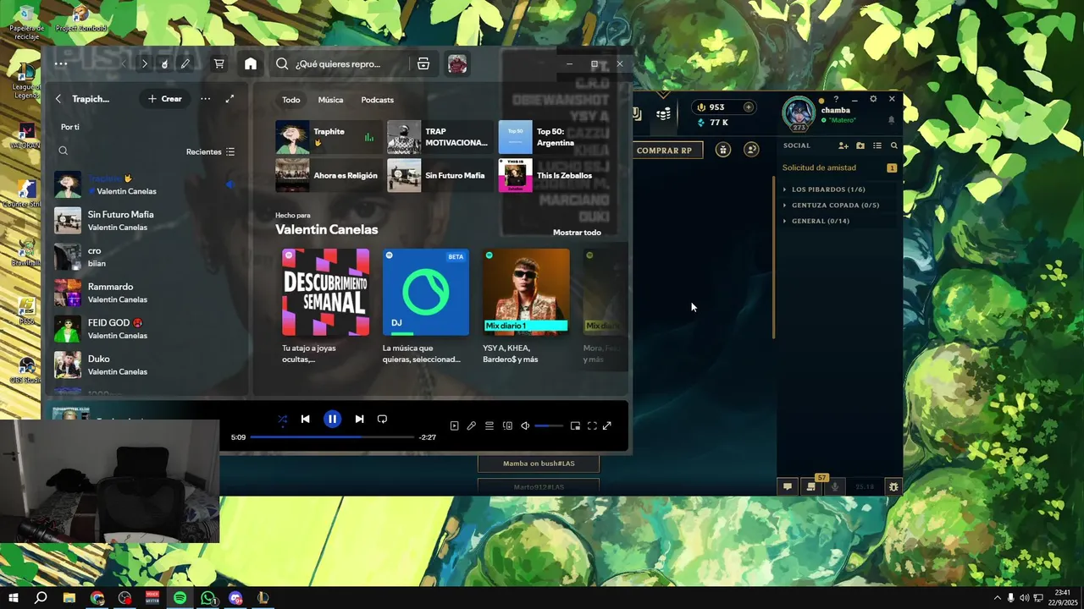The height and width of the screenshot is (609, 1084).
Task: Expand the player with the diagonal arrow icon
Action: coord(607,426)
